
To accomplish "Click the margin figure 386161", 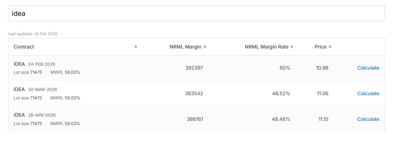I will pos(195,119).
